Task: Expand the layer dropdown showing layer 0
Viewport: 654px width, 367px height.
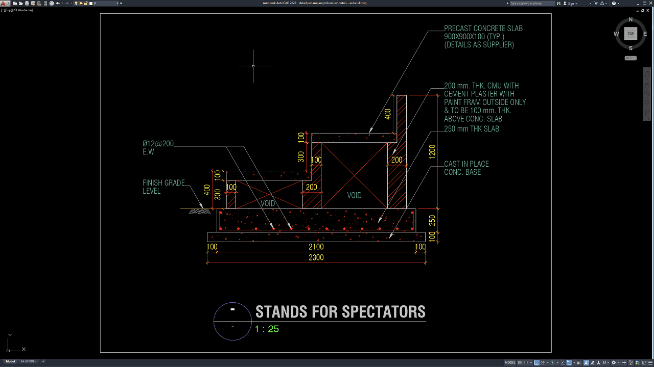Action: pos(118,3)
